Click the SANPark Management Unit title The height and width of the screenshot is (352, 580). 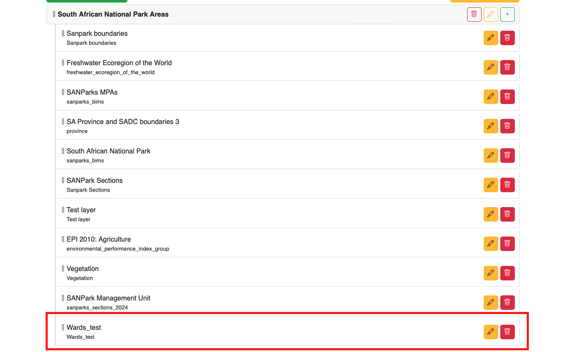(109, 298)
